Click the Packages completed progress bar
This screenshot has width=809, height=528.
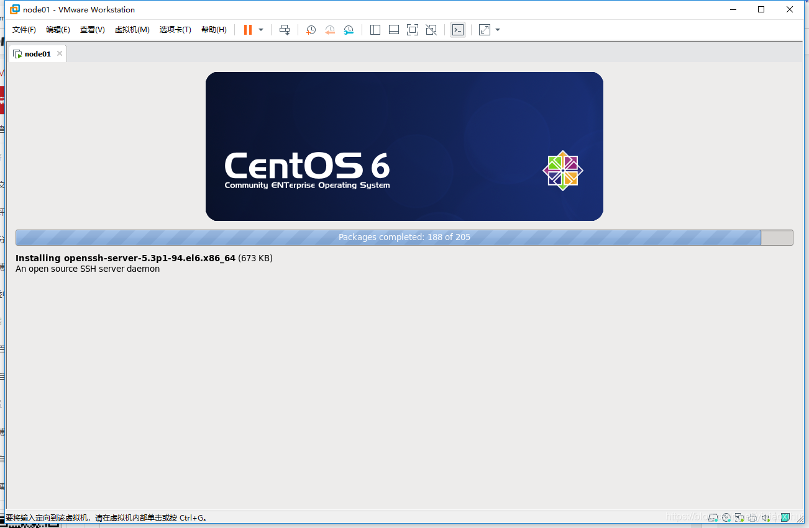[x=404, y=238]
